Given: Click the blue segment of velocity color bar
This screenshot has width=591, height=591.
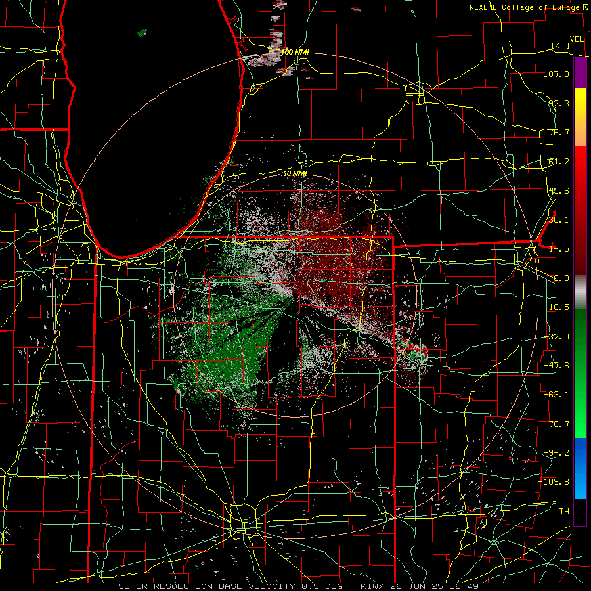Looking at the screenshot, I should tap(580, 468).
